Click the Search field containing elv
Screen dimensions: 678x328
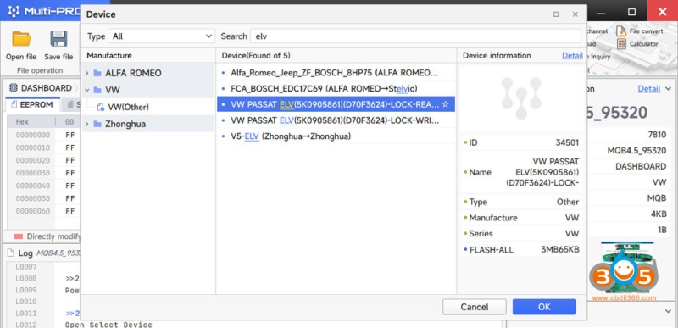click(415, 36)
